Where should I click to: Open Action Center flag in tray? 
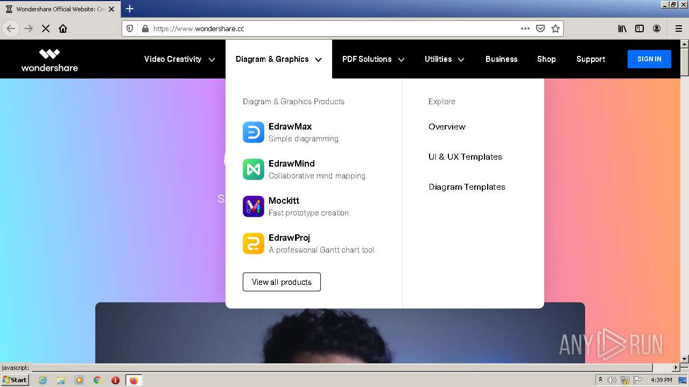[x=637, y=380]
